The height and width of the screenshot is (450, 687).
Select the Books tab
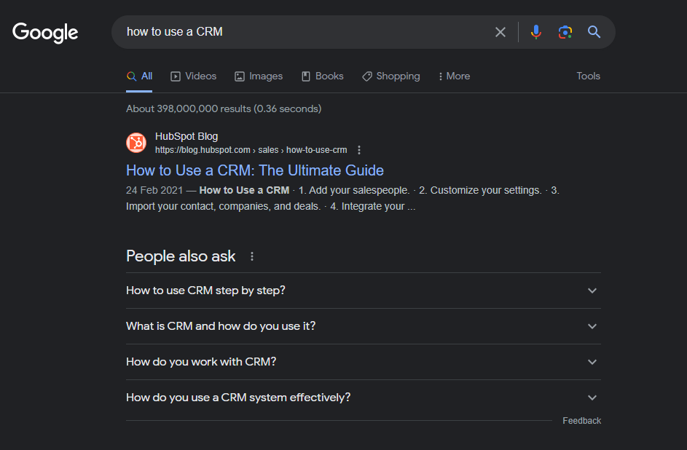(323, 76)
